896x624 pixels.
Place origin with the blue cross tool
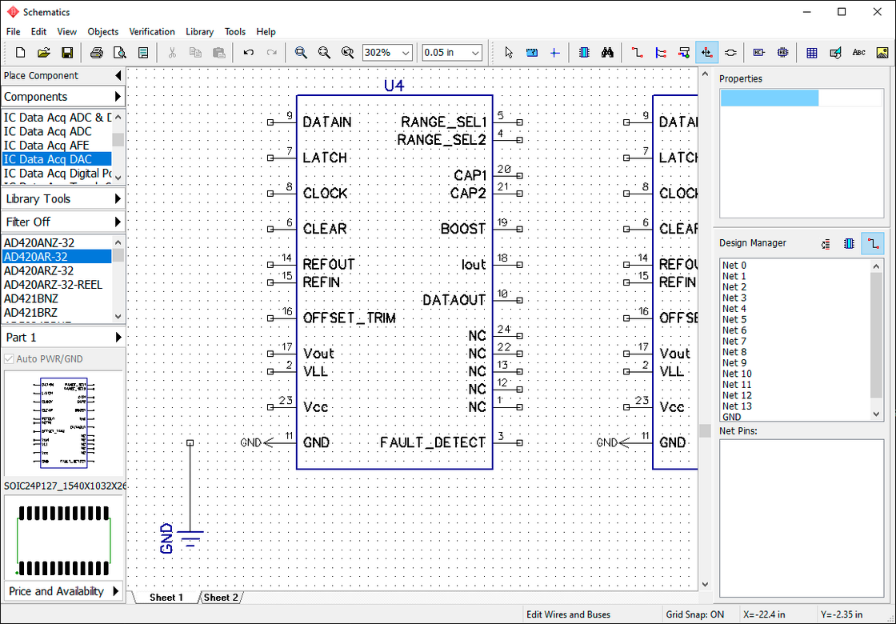click(x=555, y=53)
